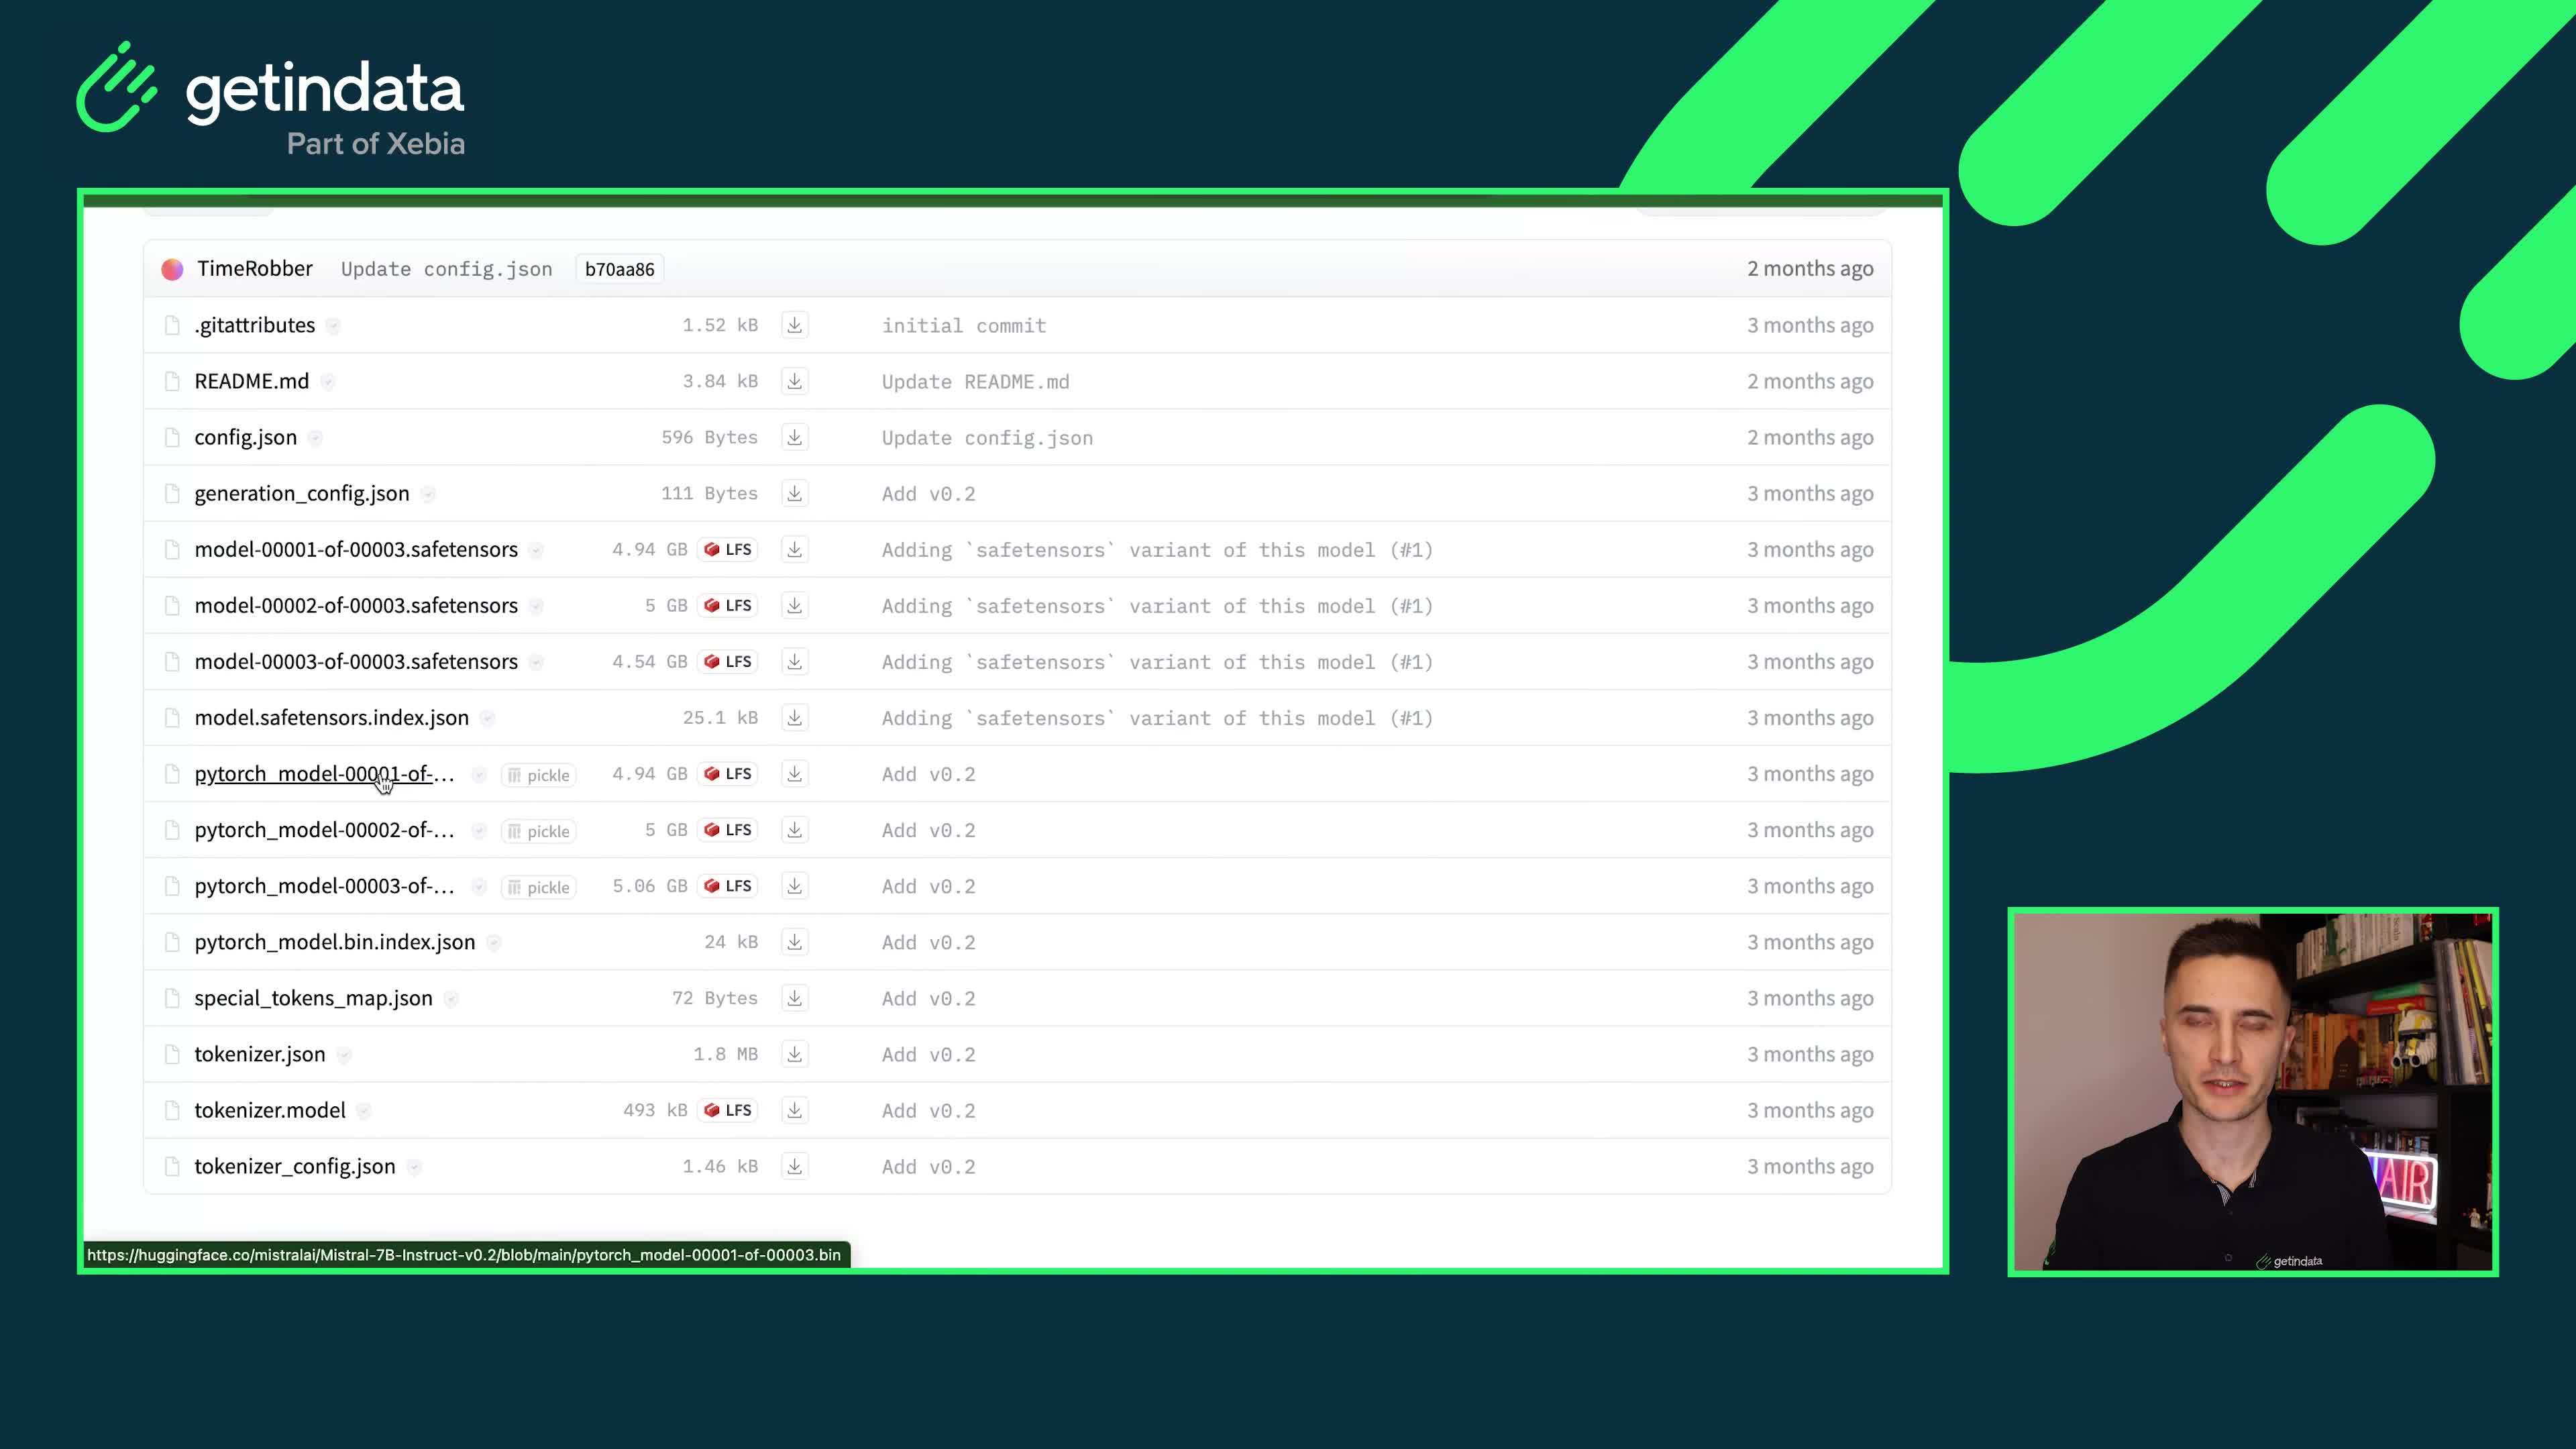Download README.md via its download icon
This screenshot has width=2576, height=1449.
click(x=794, y=381)
